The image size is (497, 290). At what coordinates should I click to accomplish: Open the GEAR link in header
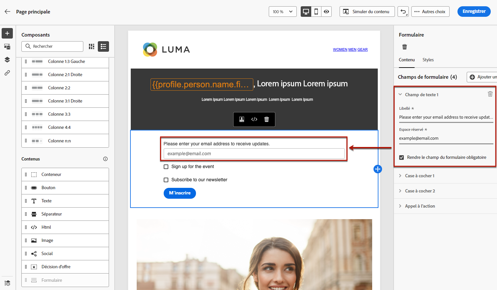pos(363,49)
